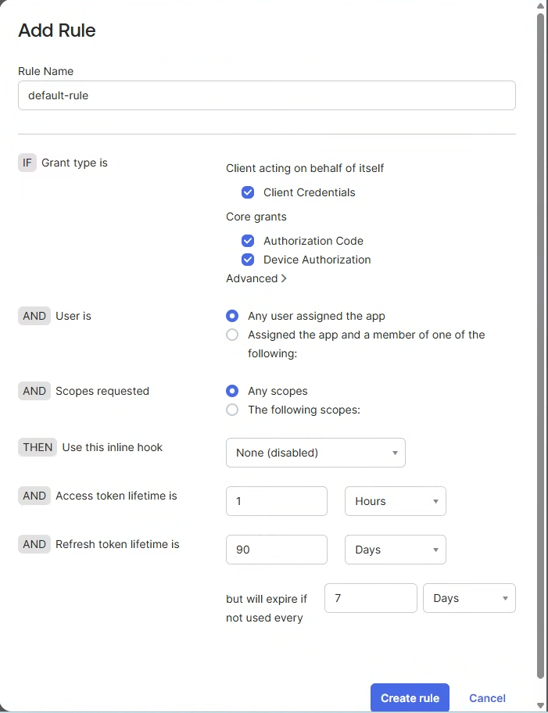Viewport: 548px width, 713px height.
Task: Click the Client acting on behalf of itself text
Action: (305, 168)
